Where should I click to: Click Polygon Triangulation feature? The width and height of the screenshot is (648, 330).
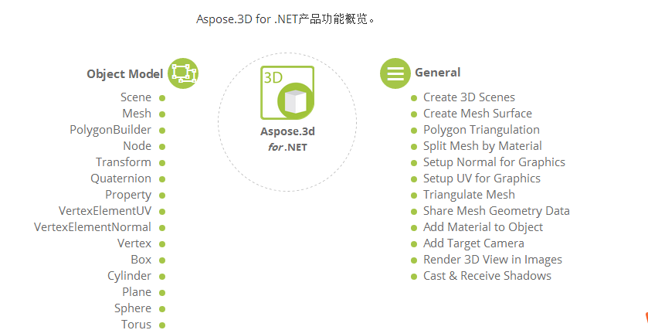coord(481,130)
